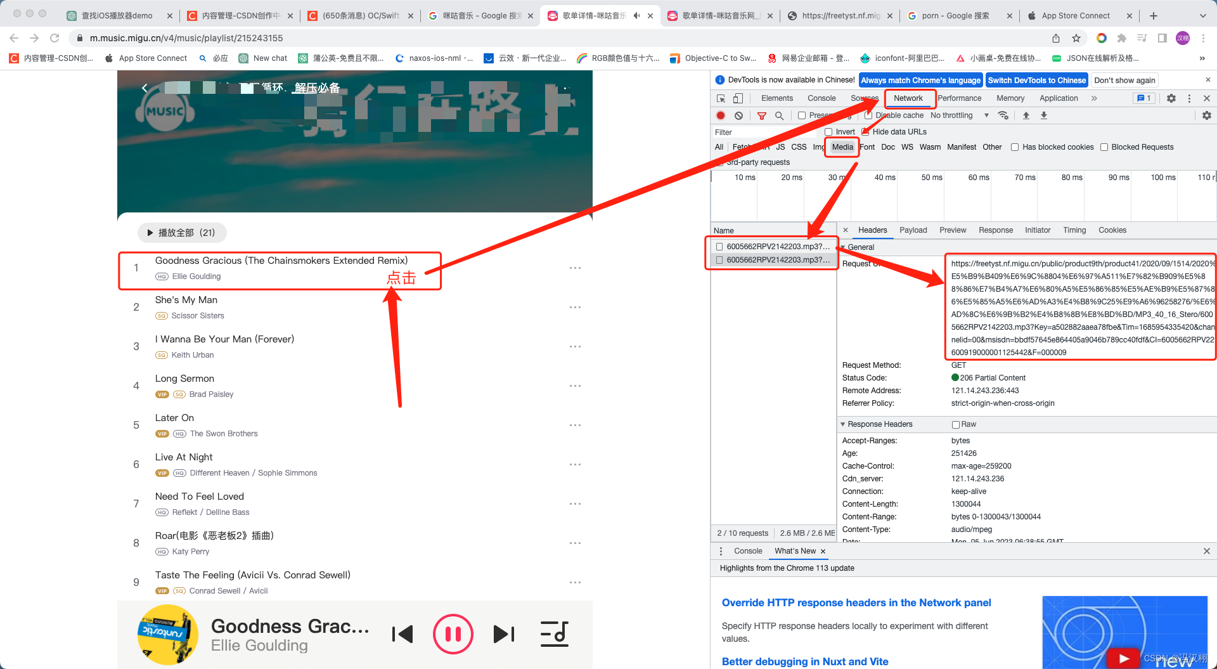Collapse the Response Headers section
1217x669 pixels.
click(843, 424)
